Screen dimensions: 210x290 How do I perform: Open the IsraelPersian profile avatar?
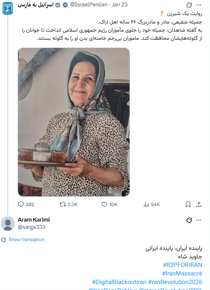point(8,8)
